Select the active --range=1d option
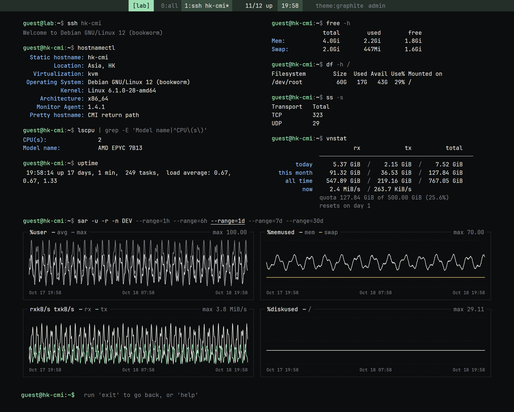The width and height of the screenshot is (514, 412). pyautogui.click(x=228, y=221)
